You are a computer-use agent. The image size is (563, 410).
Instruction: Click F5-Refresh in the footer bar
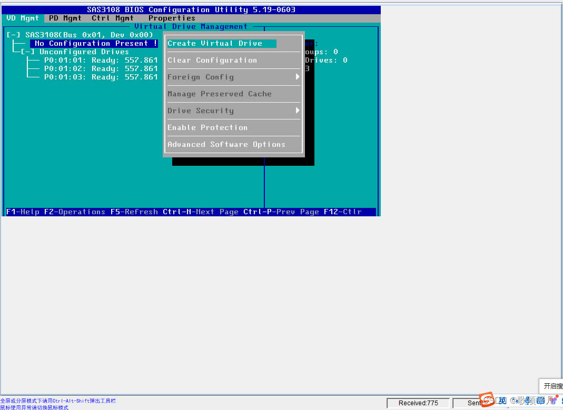pyautogui.click(x=134, y=212)
